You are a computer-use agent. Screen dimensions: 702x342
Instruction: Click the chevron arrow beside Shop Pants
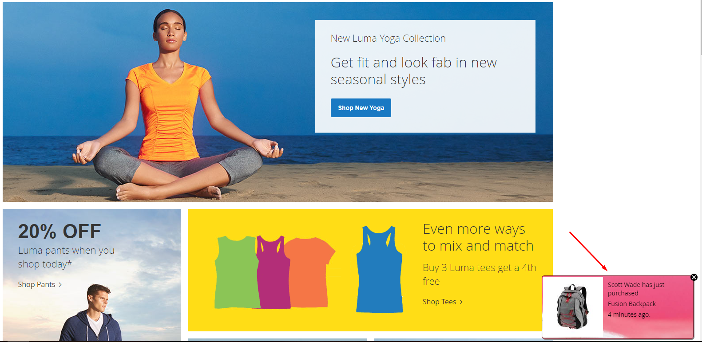(60, 285)
